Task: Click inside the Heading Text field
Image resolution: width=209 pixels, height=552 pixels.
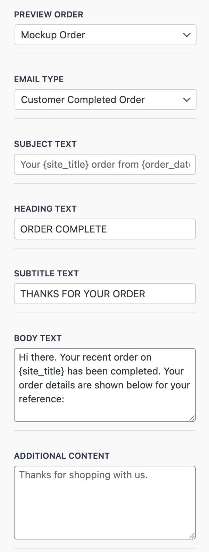Action: [104, 229]
